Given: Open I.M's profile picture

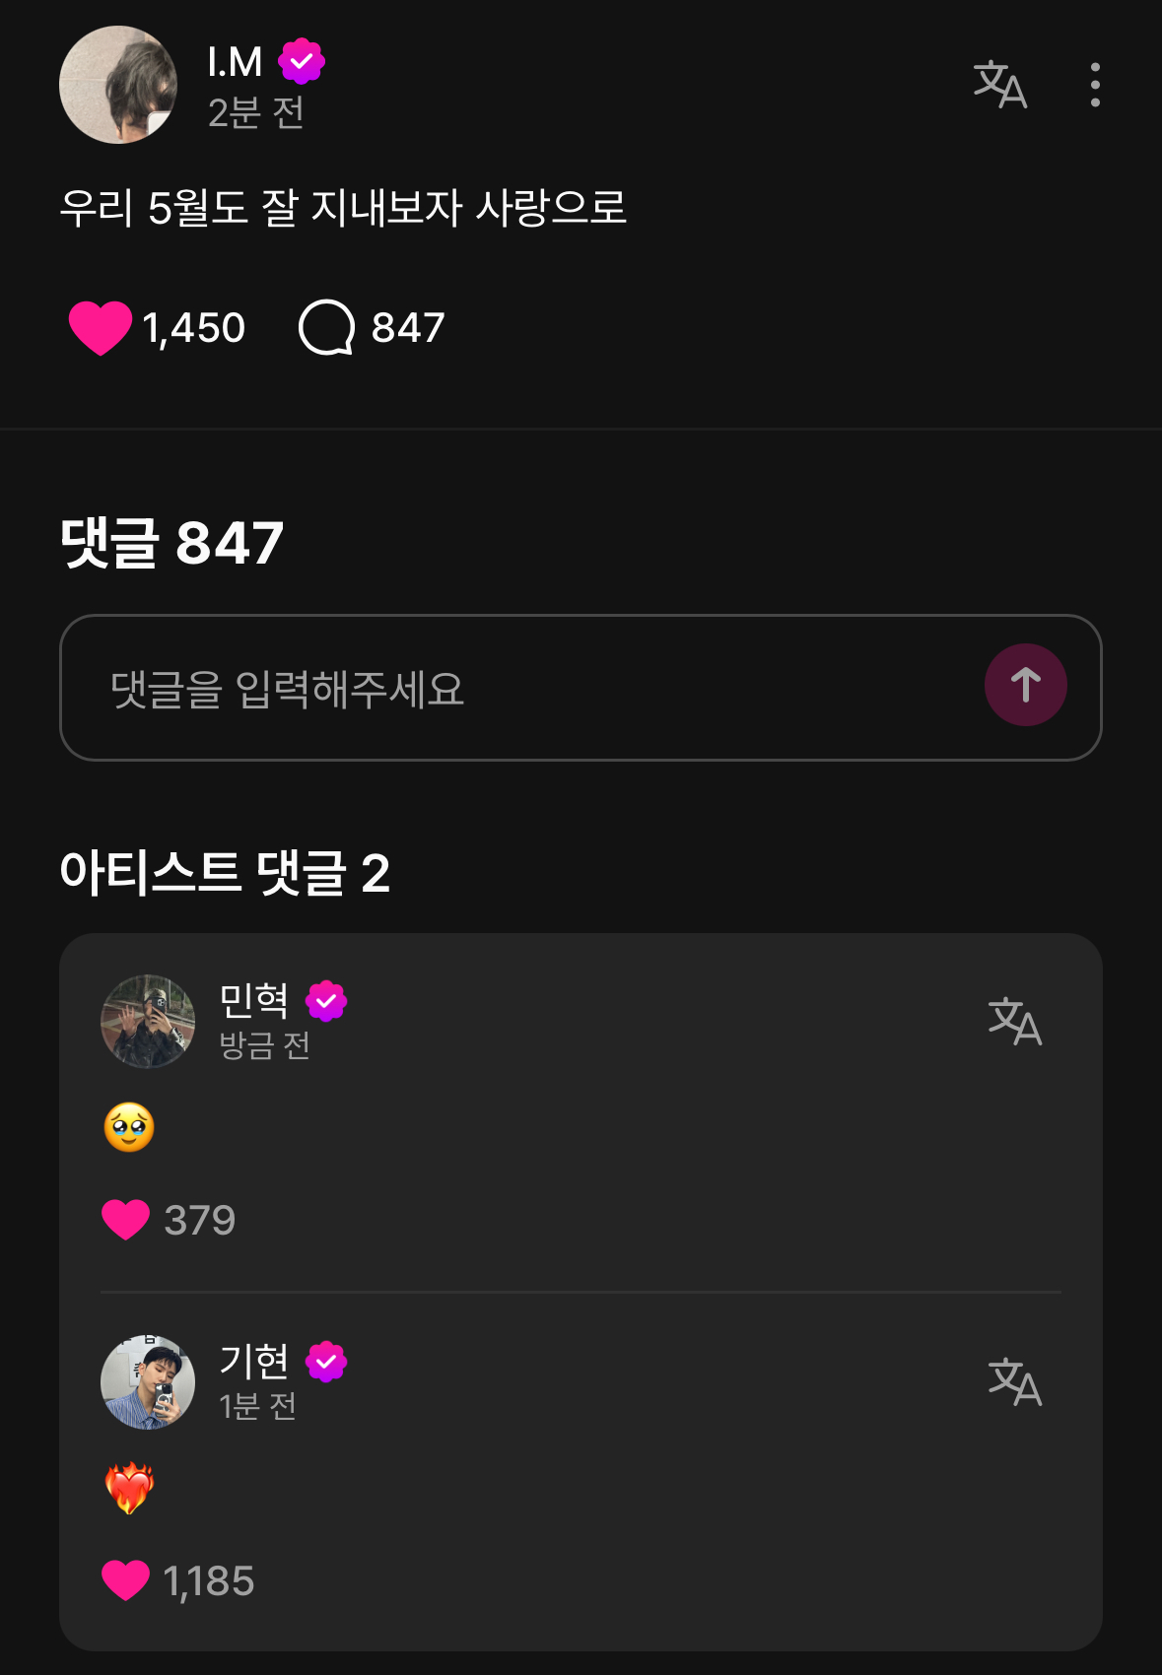Looking at the screenshot, I should pos(118,85).
